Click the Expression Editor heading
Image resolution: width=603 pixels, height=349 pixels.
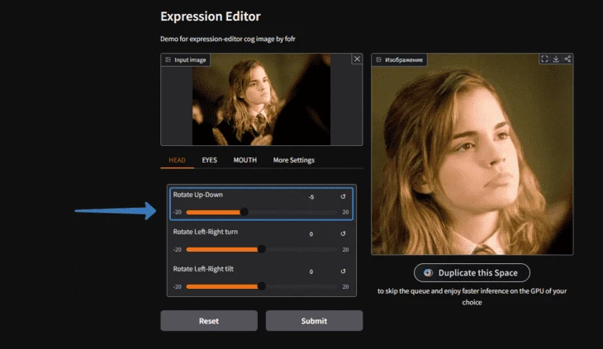[211, 17]
